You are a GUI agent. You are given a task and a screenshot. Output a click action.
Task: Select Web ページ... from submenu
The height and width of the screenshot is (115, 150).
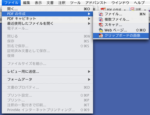tap(121, 30)
